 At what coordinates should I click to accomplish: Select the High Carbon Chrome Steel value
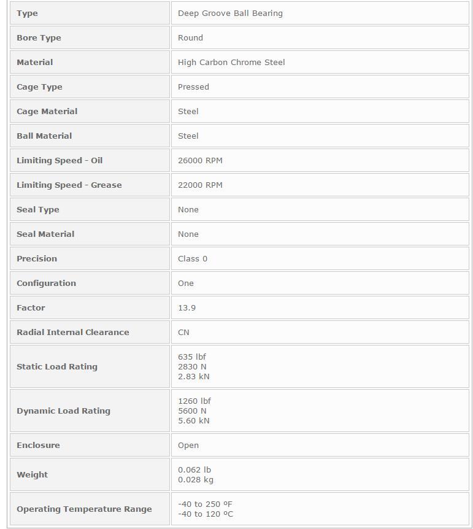point(231,62)
